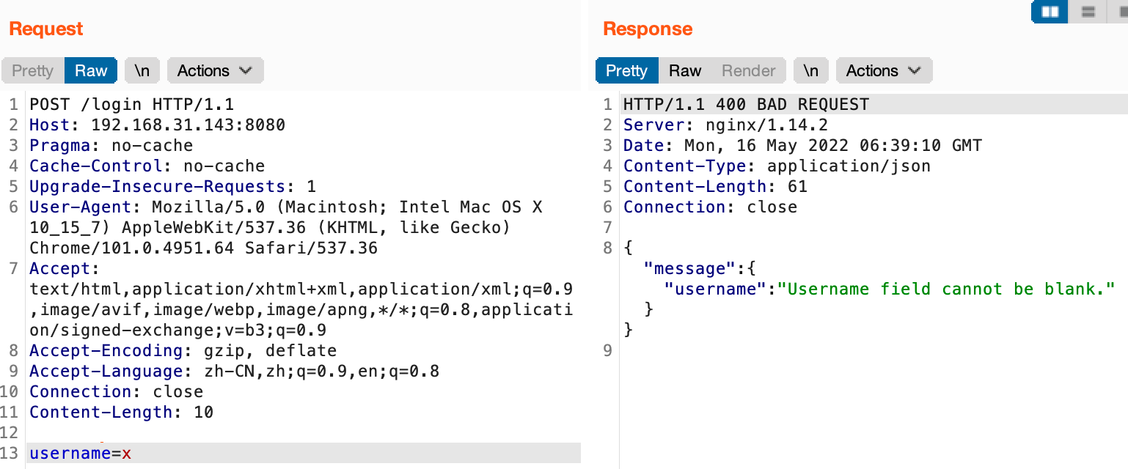Click the username=x request body line

[x=81, y=454]
